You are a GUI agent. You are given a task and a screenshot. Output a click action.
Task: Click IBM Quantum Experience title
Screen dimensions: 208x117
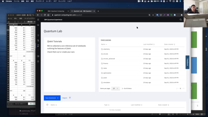tap(53, 19)
